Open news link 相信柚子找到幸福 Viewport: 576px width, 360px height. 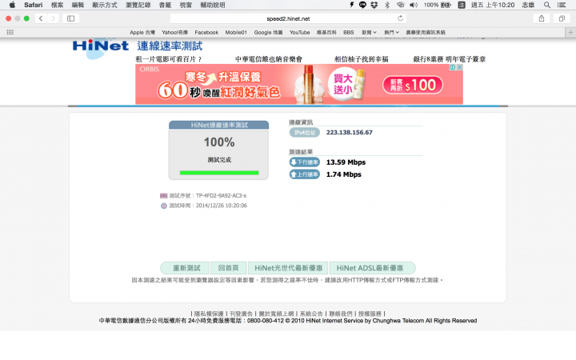pos(361,59)
